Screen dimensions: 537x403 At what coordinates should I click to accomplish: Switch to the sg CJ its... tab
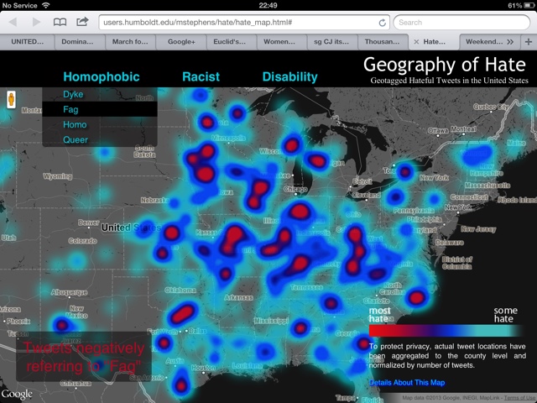click(331, 42)
